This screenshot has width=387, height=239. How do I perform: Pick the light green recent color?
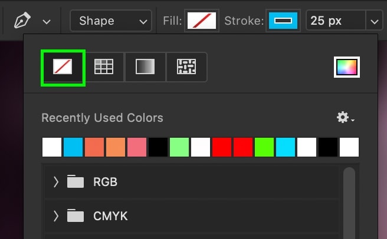click(x=179, y=147)
